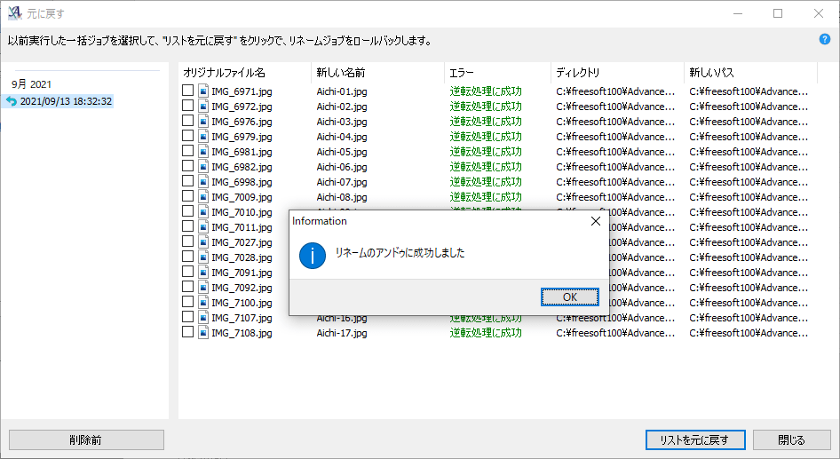Click the app icon in title bar

coord(14,12)
